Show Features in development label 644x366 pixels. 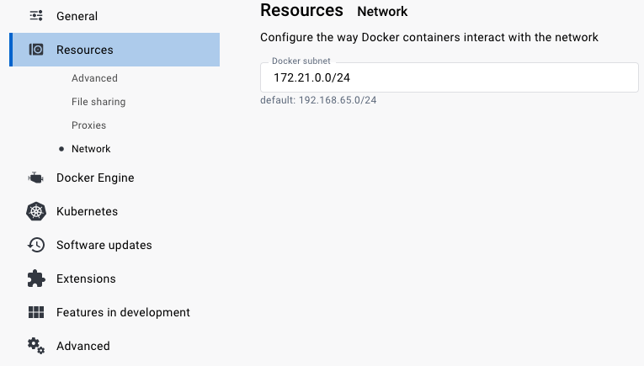123,312
